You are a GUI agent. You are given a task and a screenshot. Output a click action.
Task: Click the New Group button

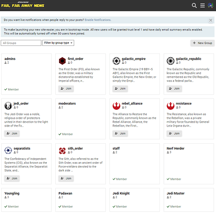tap(202, 43)
